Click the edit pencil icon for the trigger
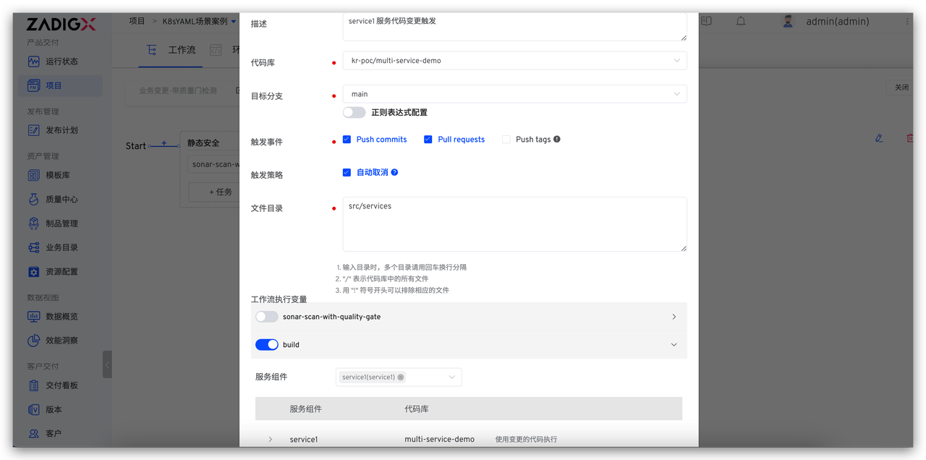 pos(878,137)
